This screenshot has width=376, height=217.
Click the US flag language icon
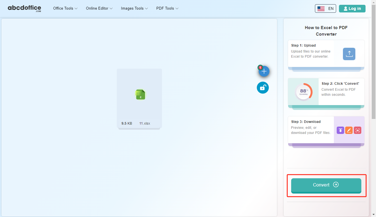pos(321,8)
